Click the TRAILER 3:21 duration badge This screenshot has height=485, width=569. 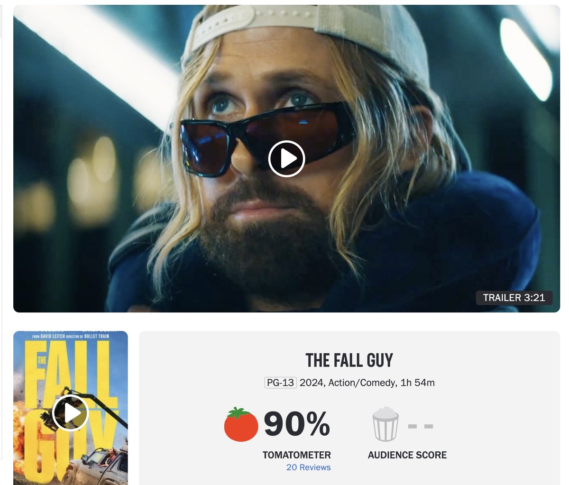[x=514, y=298]
